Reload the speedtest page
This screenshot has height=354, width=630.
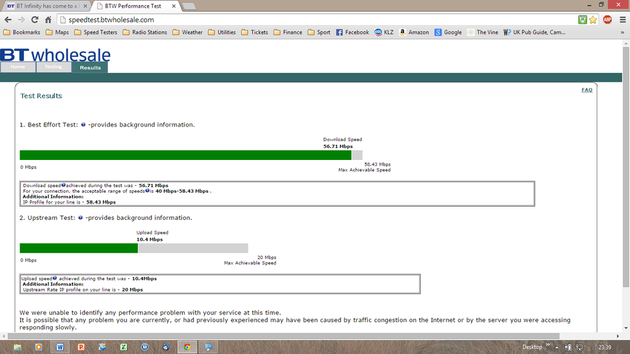point(35,20)
